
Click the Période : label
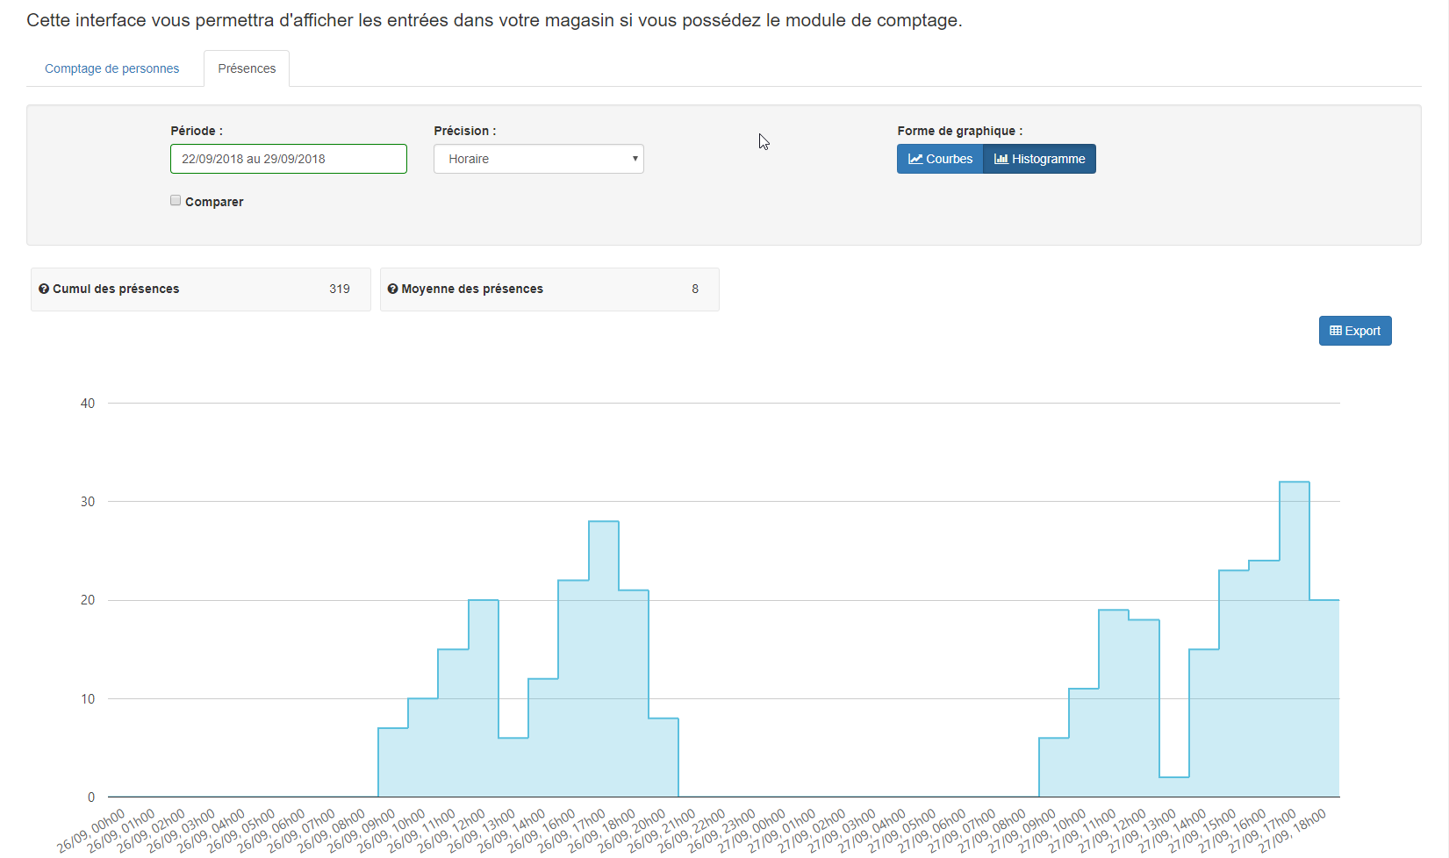coord(197,131)
